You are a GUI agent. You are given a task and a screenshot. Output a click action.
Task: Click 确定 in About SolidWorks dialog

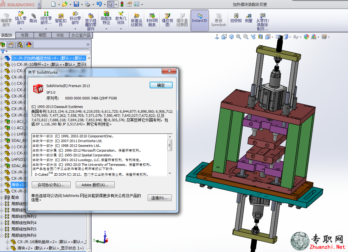(x=161, y=85)
